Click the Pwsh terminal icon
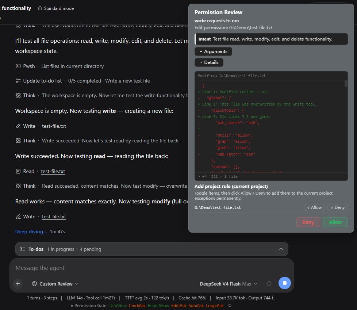This screenshot has width=357, height=310. click(x=18, y=66)
